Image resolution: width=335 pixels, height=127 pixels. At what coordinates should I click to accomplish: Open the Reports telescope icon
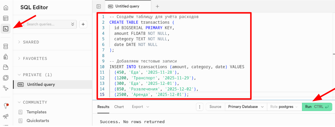point(6,116)
